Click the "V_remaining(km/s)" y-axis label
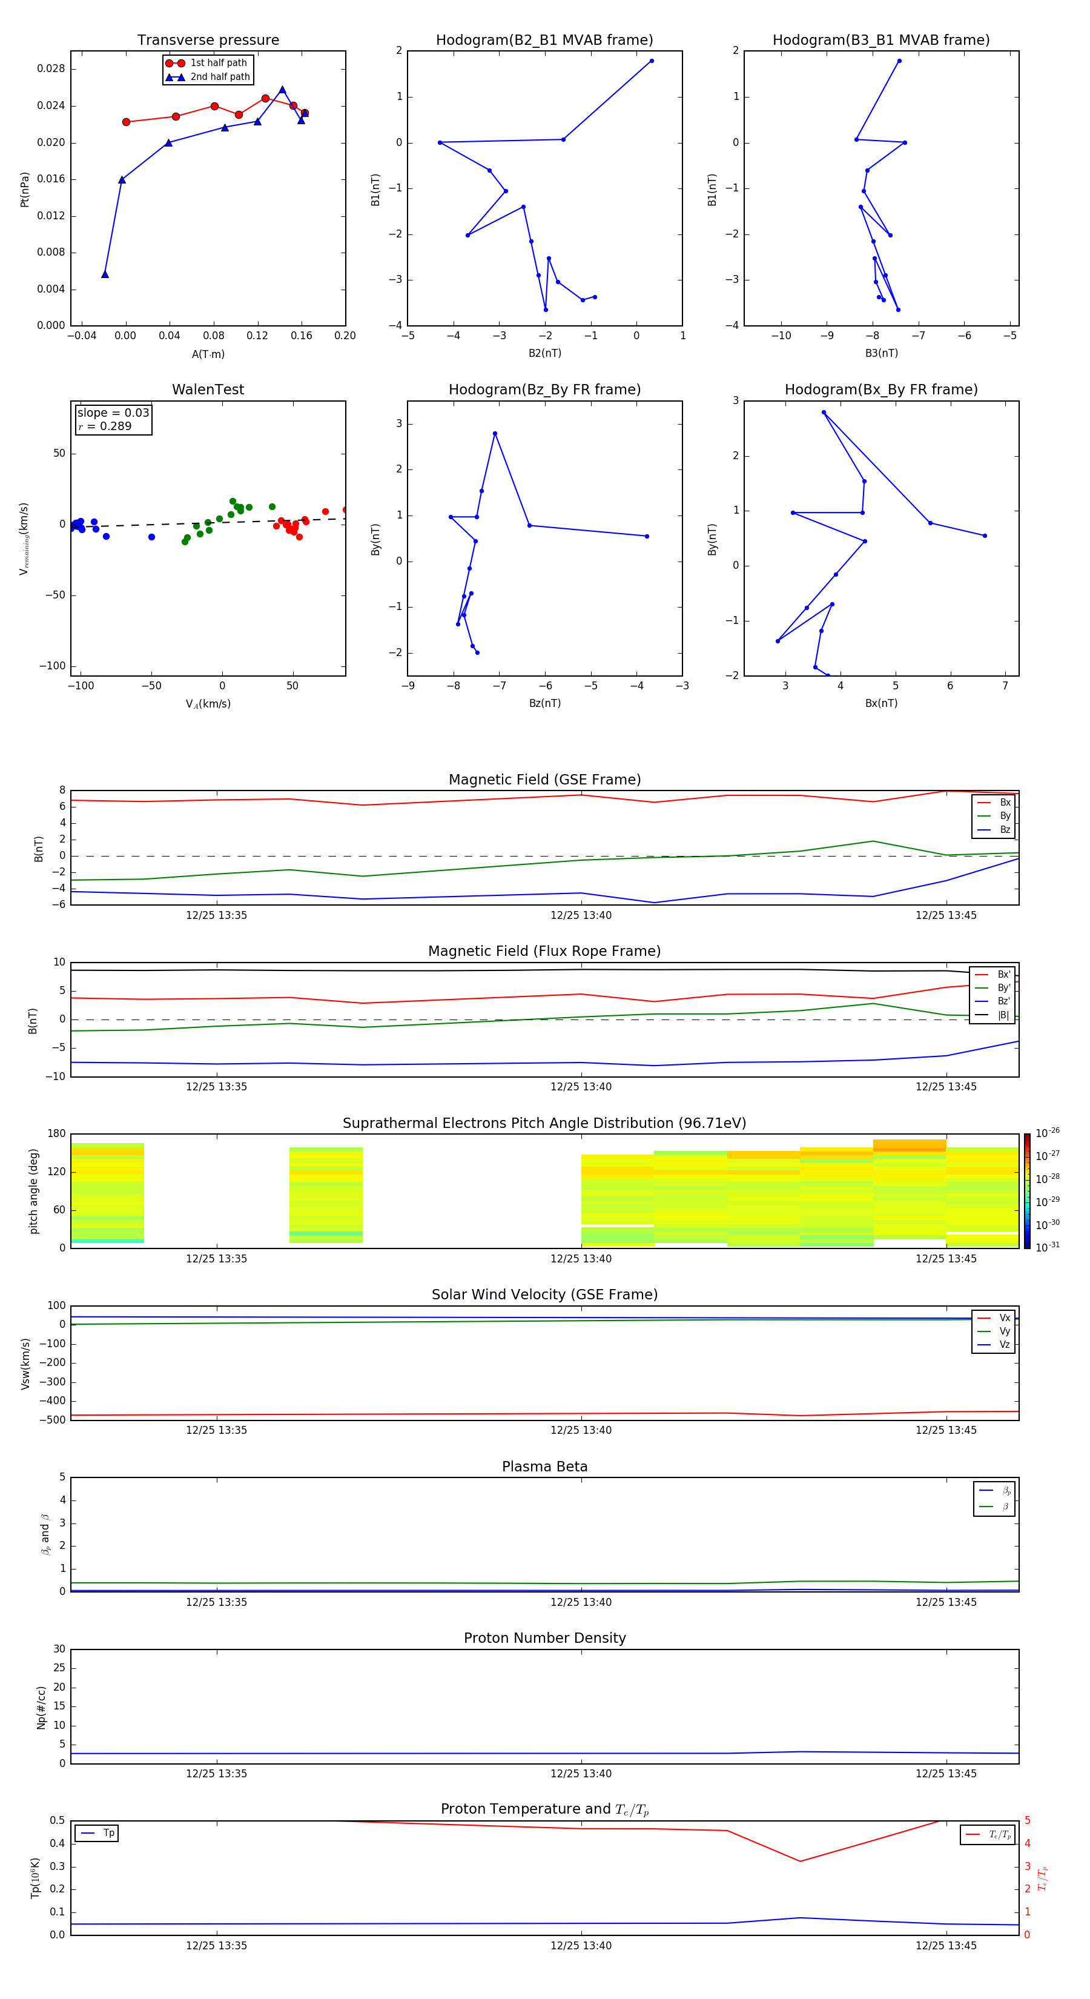The image size is (1090, 1999). [24, 539]
